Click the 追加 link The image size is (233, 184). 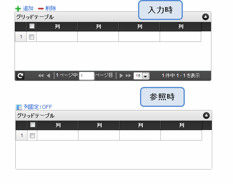(28, 8)
